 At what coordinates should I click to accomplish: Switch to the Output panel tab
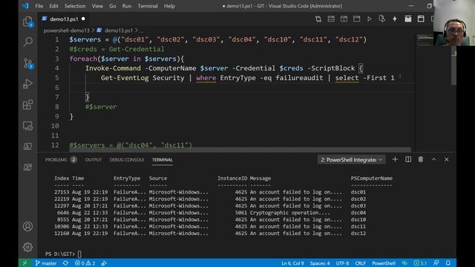tap(94, 159)
